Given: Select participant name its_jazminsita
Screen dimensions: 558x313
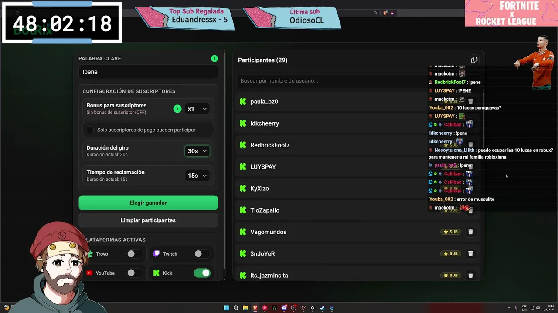Looking at the screenshot, I should click(269, 276).
